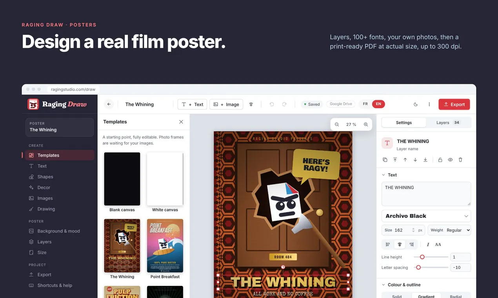This screenshot has width=498, height=298.
Task: Close the Templates panel
Action: [x=181, y=122]
